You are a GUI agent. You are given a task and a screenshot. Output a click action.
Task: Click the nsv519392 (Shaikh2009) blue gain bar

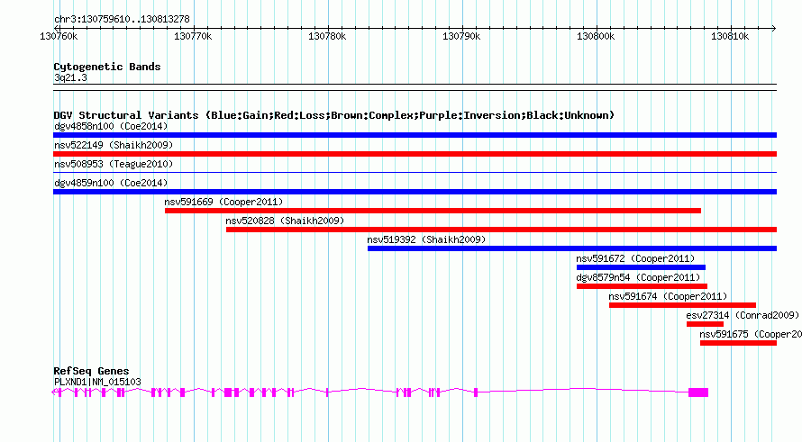(572, 248)
